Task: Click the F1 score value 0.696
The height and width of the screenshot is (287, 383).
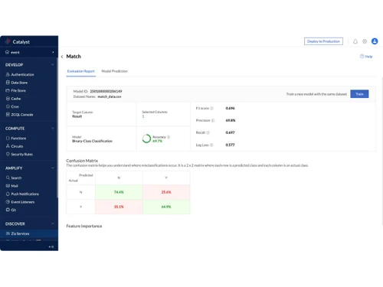Action: pyautogui.click(x=230, y=108)
